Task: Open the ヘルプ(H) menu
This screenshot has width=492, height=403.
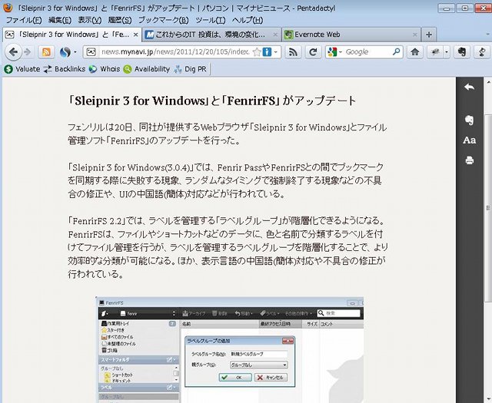Action: 248,21
